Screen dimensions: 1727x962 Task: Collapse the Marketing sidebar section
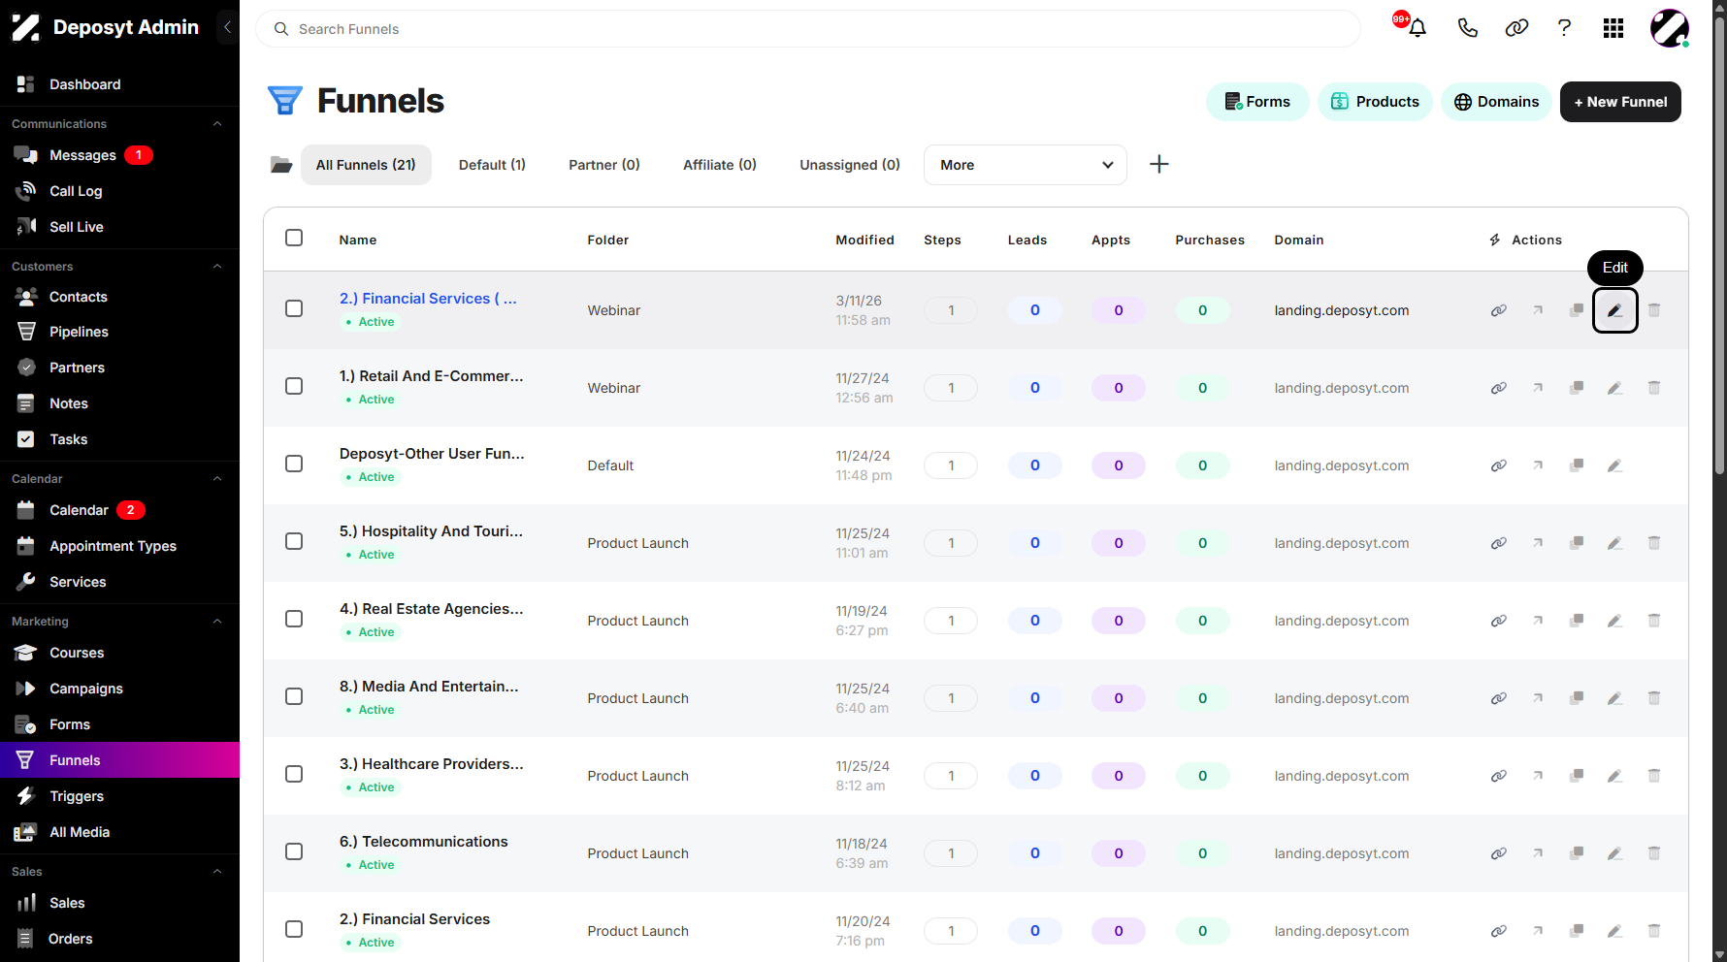point(217,622)
